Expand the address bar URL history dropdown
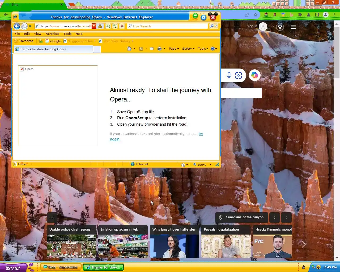340x272 pixels. pos(94,26)
